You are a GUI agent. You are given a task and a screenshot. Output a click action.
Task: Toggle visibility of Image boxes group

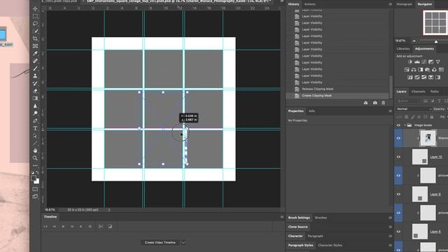398,125
